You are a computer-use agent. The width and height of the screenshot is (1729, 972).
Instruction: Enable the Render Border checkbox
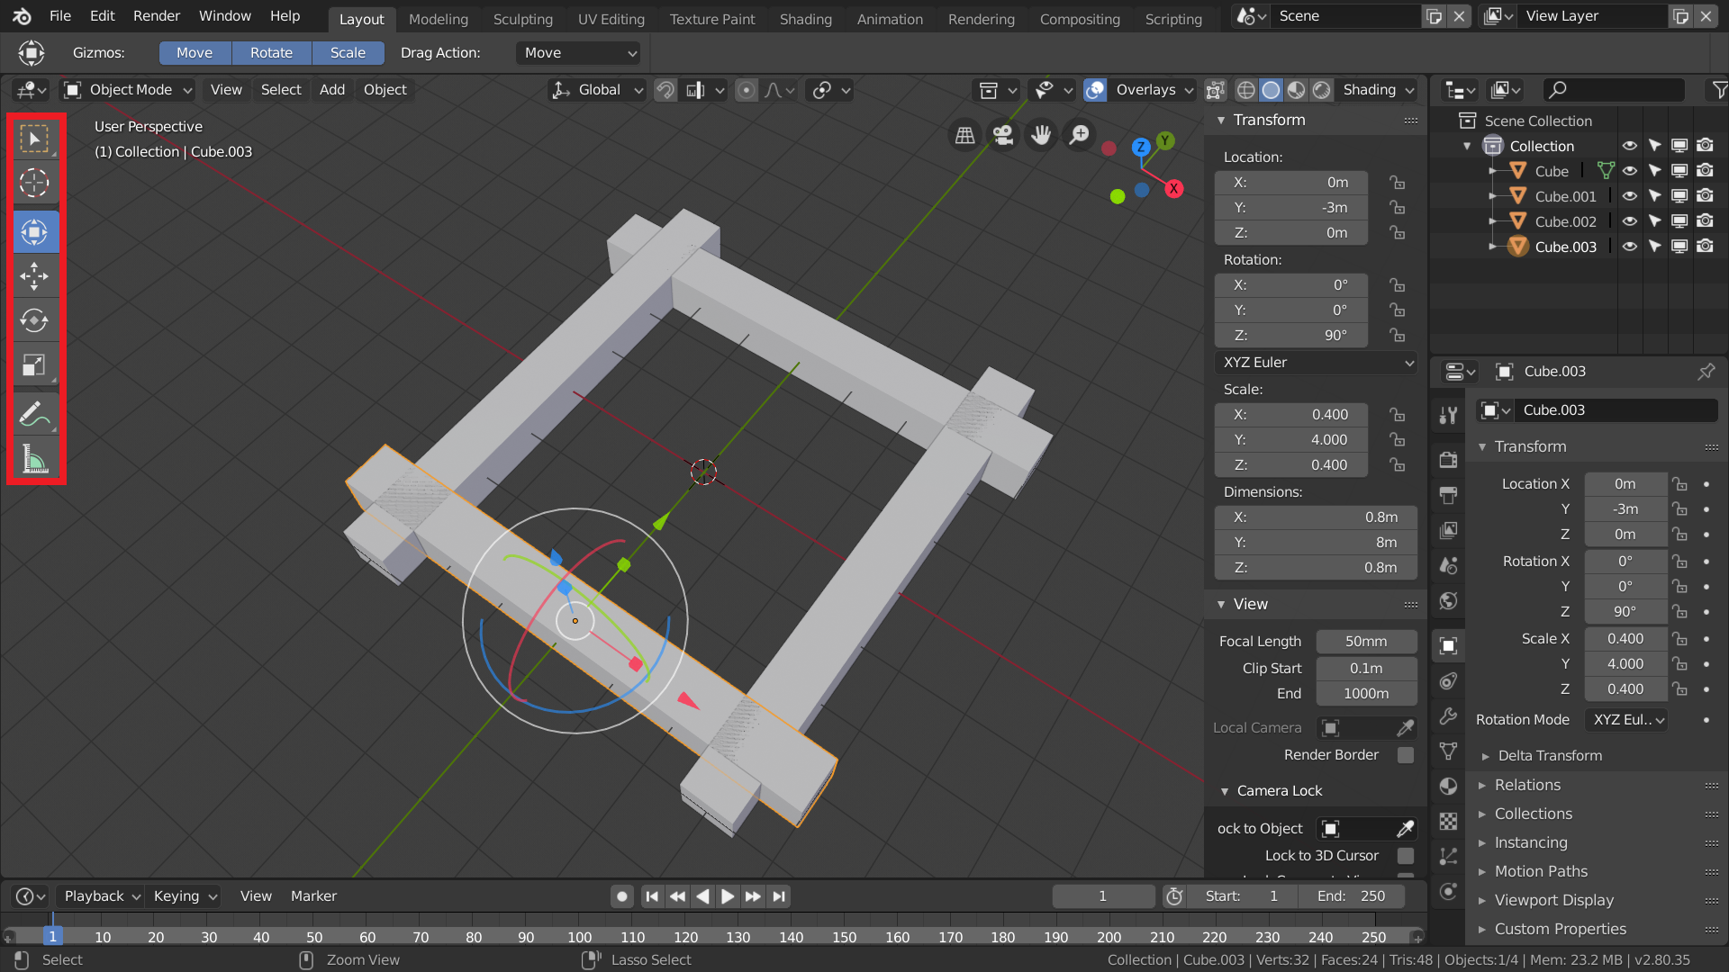pos(1406,755)
